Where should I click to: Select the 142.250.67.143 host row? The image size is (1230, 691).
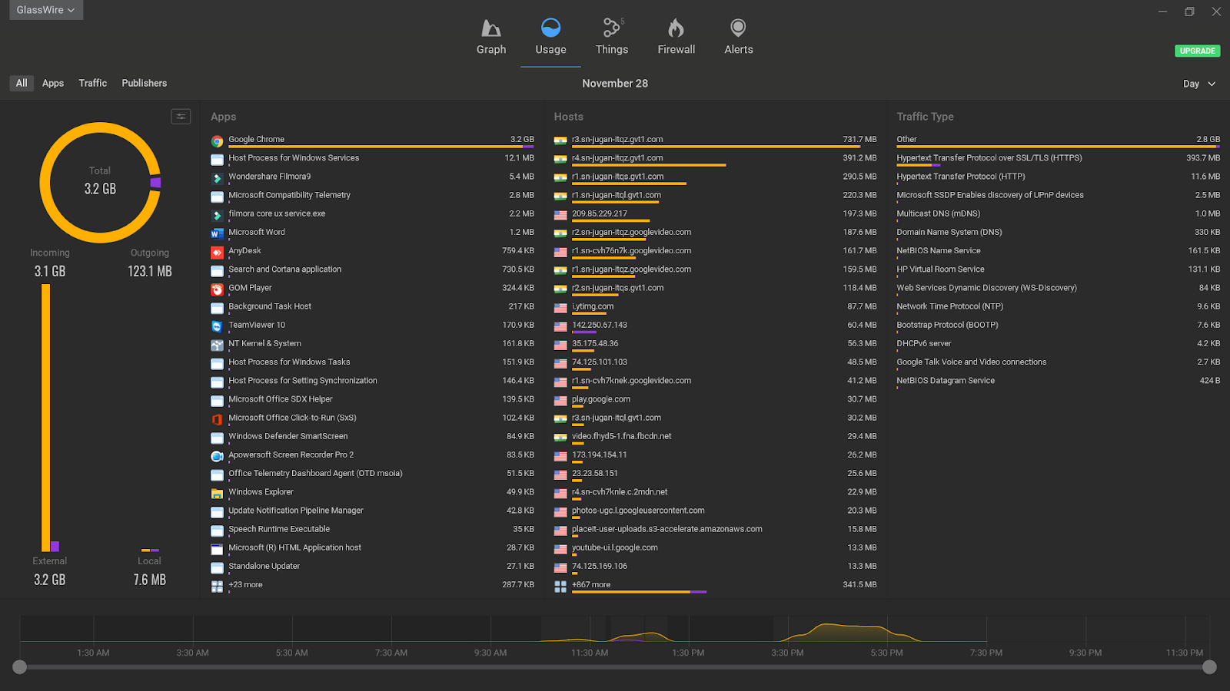715,326
